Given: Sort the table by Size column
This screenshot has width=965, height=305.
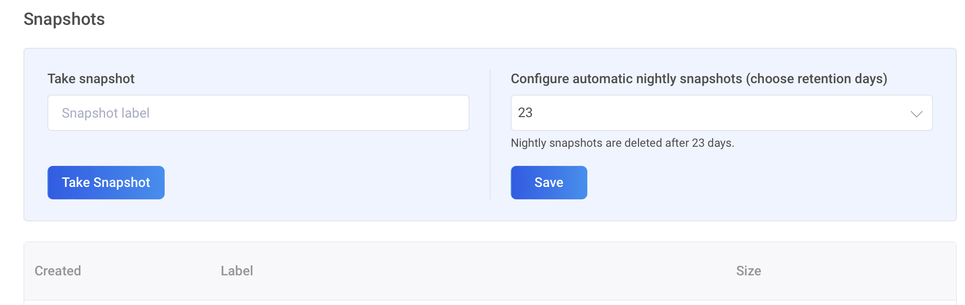Looking at the screenshot, I should coord(748,271).
